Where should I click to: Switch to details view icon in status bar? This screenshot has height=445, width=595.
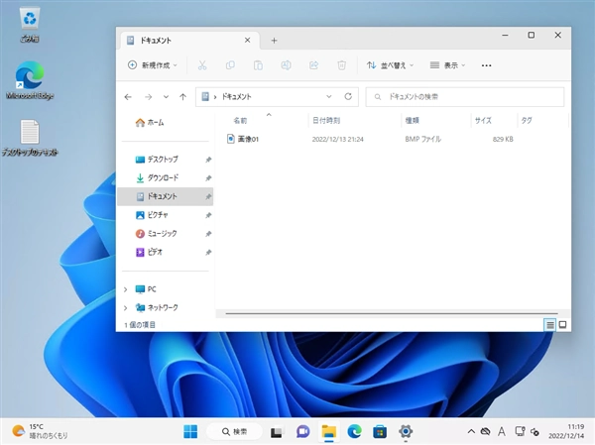[549, 325]
